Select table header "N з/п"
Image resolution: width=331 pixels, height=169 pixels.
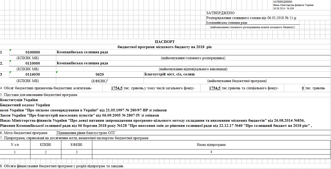pyautogui.click(x=15, y=145)
